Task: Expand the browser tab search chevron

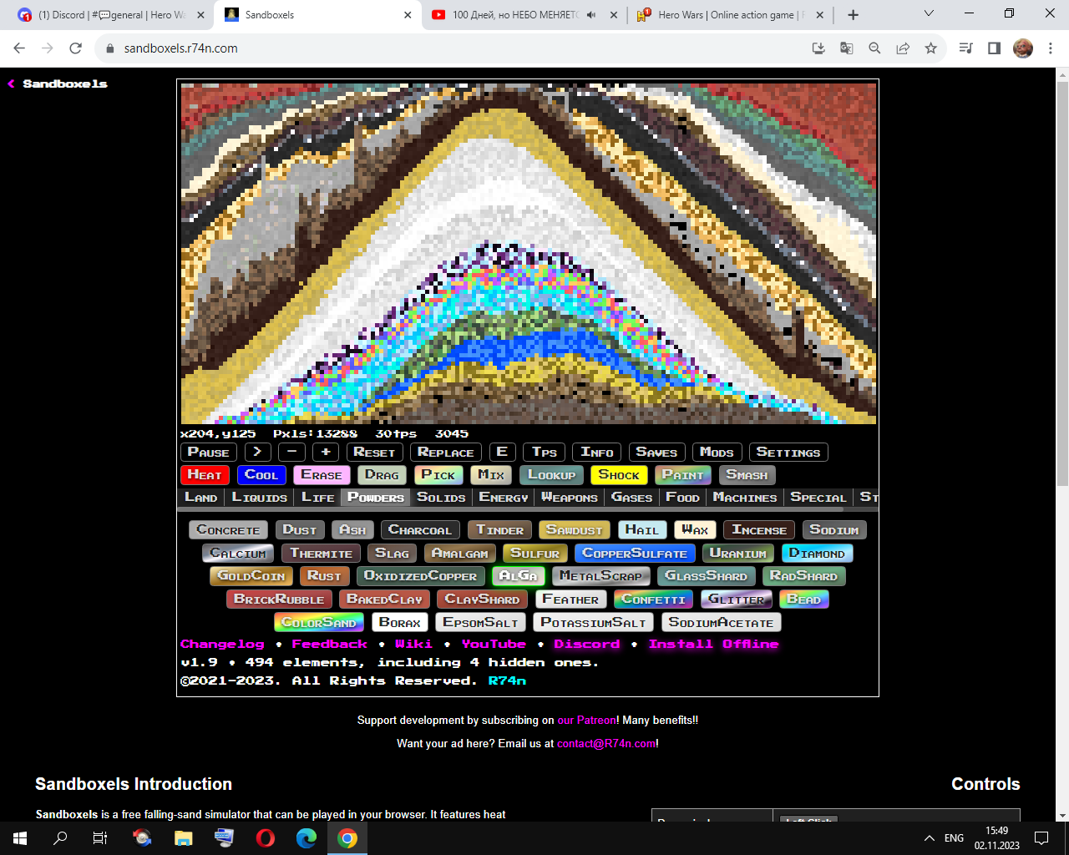Action: click(x=929, y=14)
